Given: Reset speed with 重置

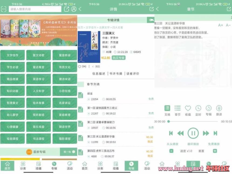Looking at the screenshot, I should pos(201,151).
